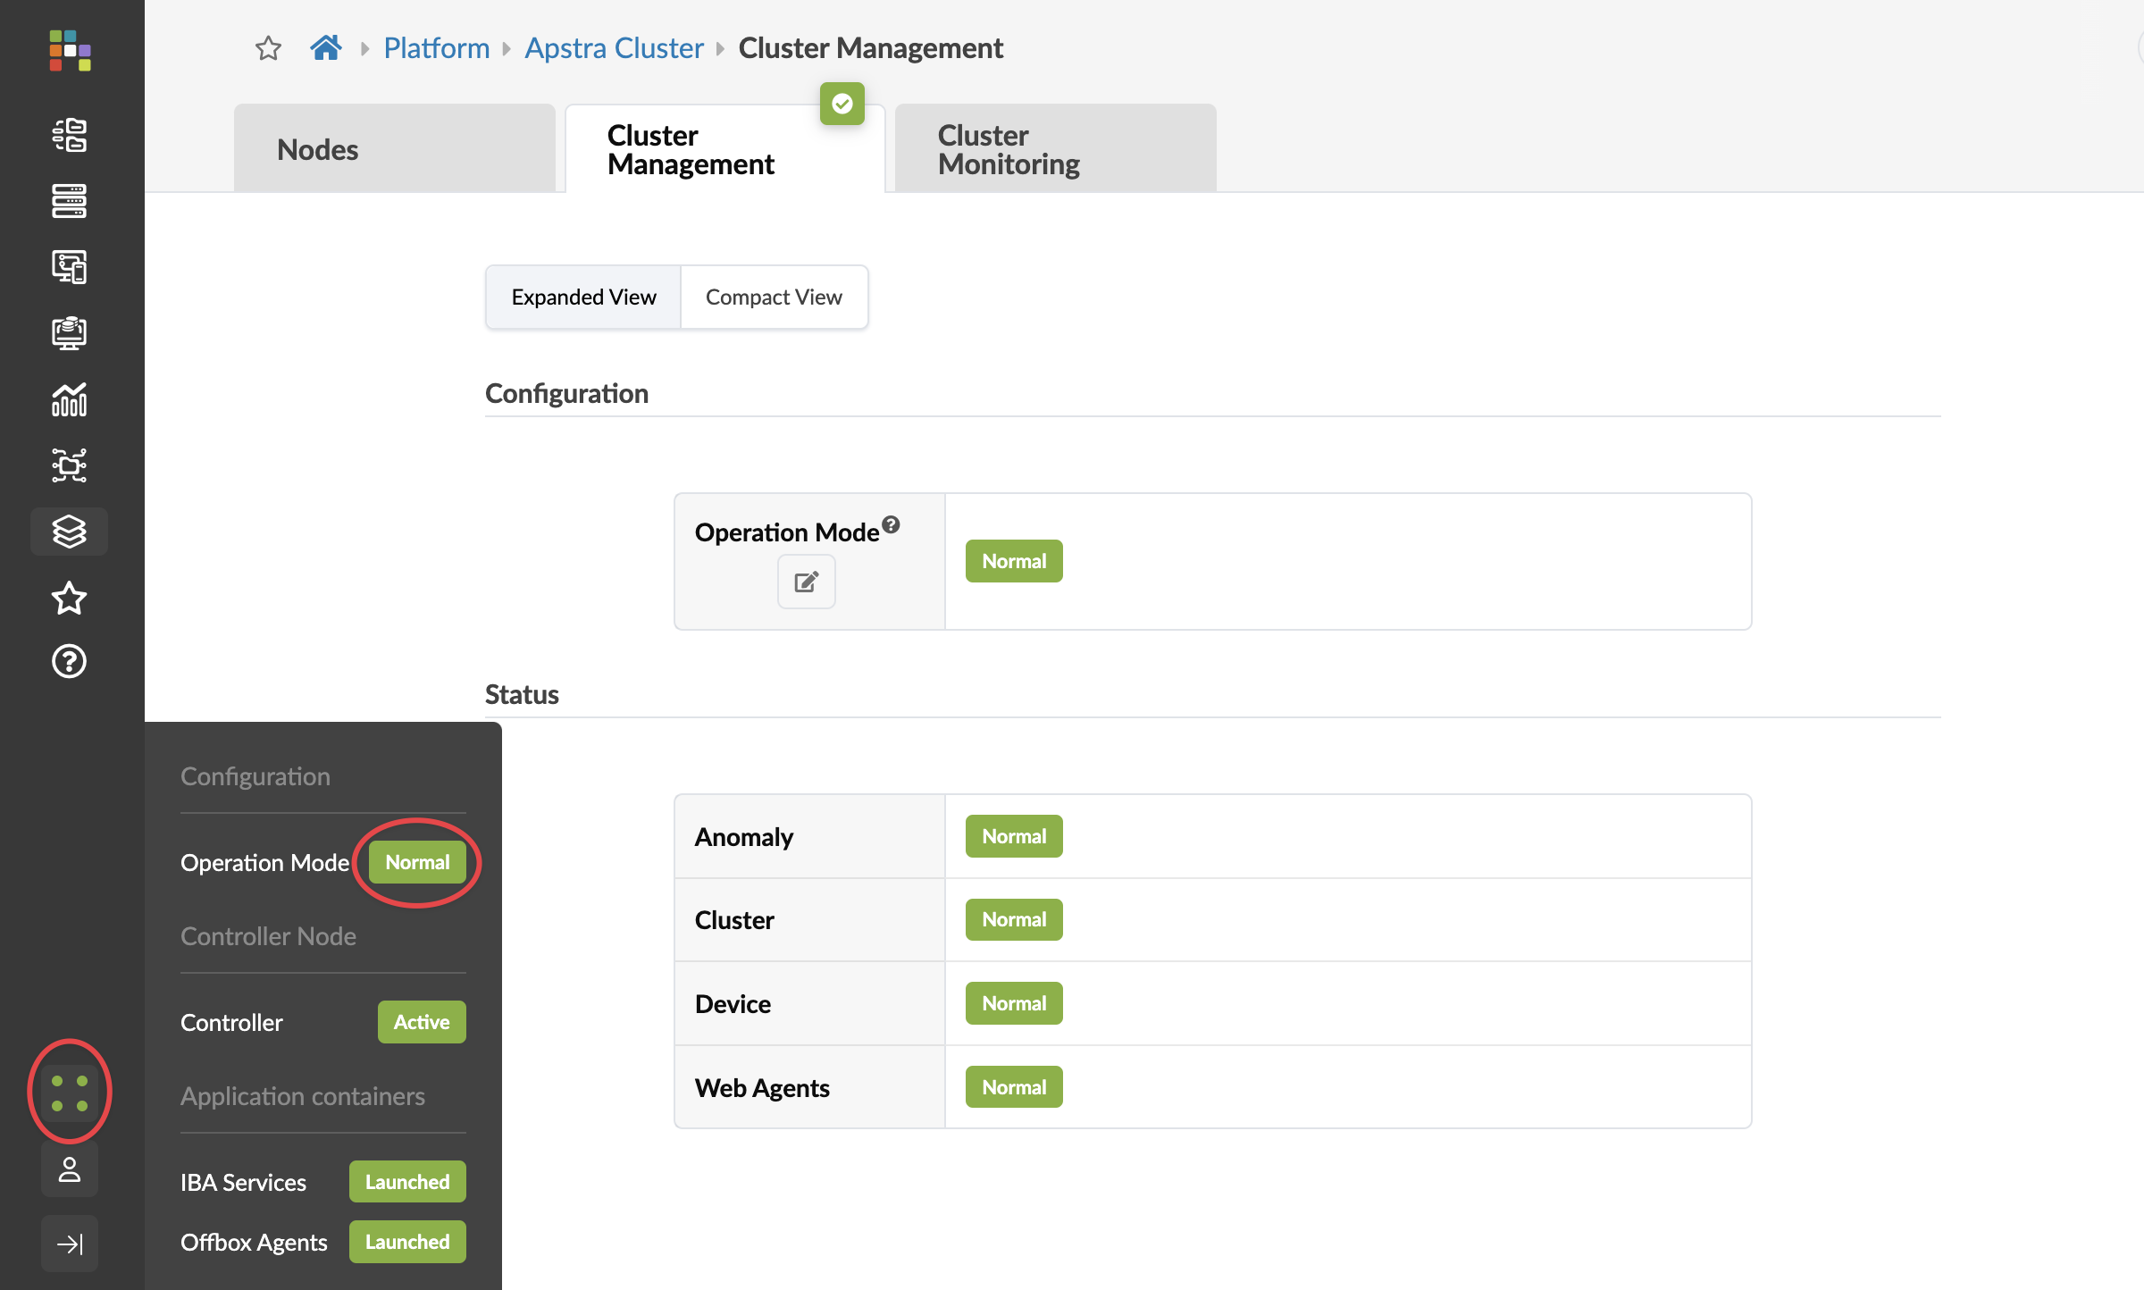This screenshot has height=1290, width=2144.
Task: Open the Design sidebar icon
Action: click(70, 267)
